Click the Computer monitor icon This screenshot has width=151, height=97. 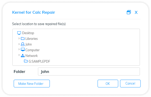23,50
